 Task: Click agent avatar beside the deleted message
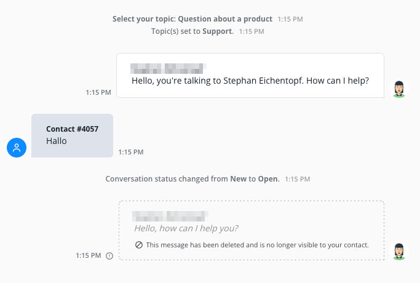tap(400, 251)
